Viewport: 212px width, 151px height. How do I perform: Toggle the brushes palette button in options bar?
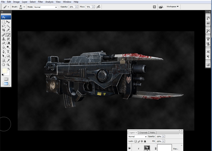[154, 7]
